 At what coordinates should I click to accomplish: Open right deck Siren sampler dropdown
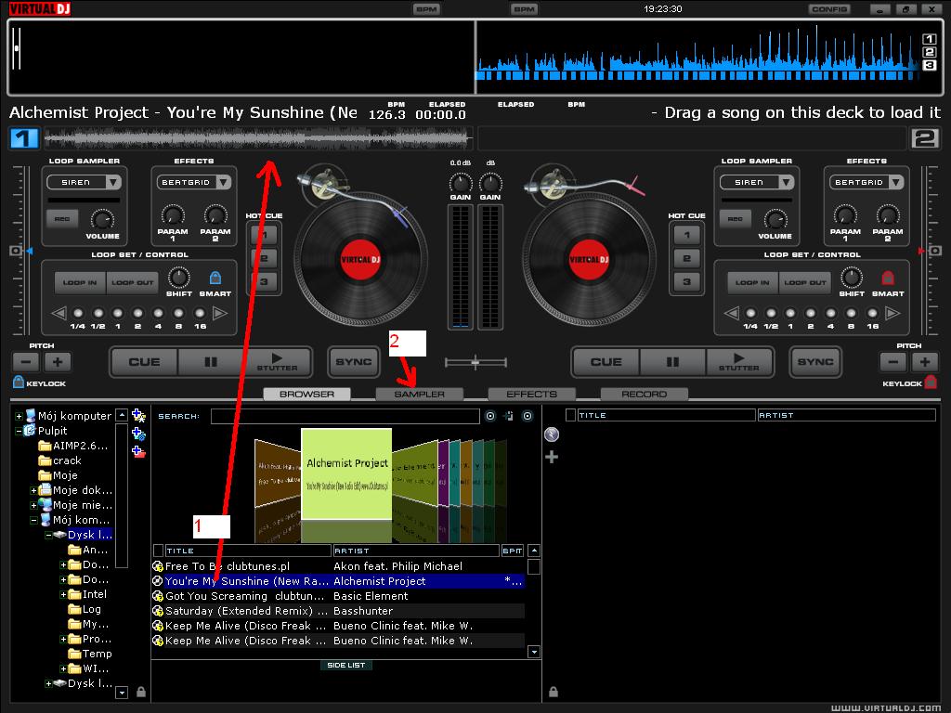pos(786,182)
